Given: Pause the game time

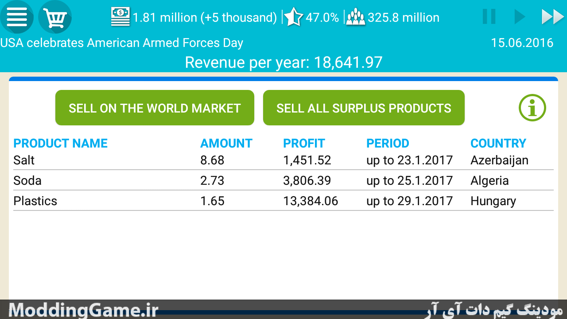Looking at the screenshot, I should pos(489,17).
